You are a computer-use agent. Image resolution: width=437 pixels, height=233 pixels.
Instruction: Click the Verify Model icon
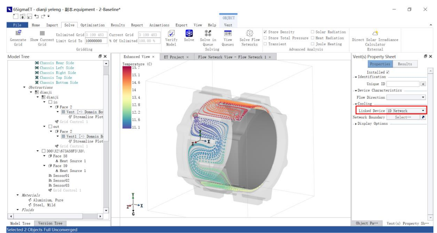[x=171, y=33]
